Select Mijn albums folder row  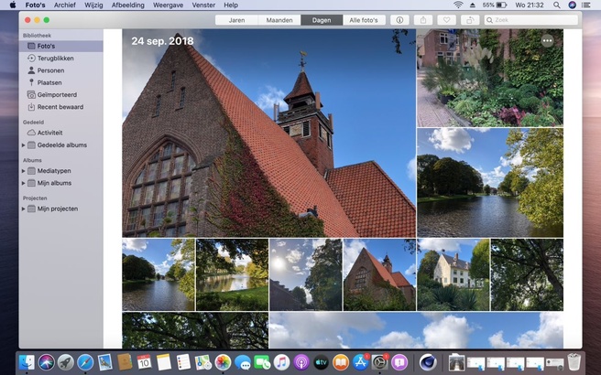tap(61, 183)
